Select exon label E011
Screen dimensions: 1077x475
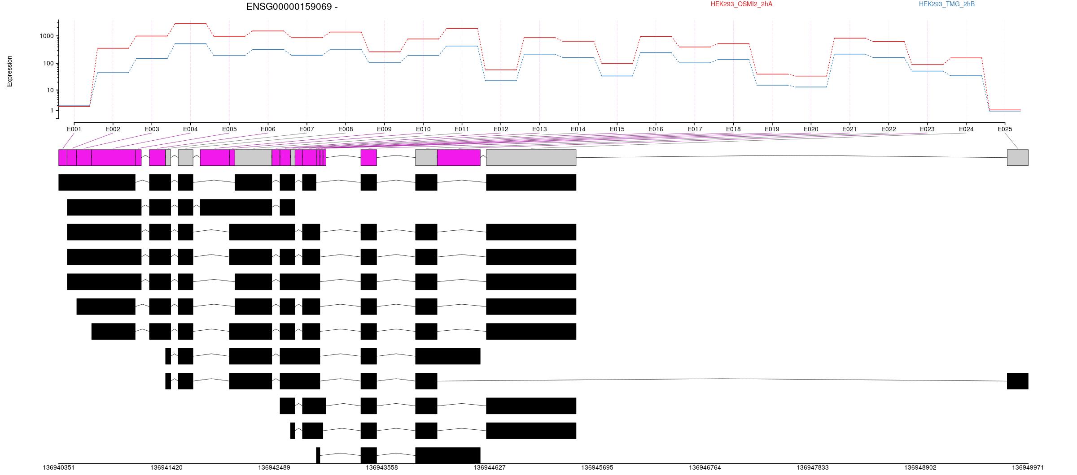click(462, 130)
